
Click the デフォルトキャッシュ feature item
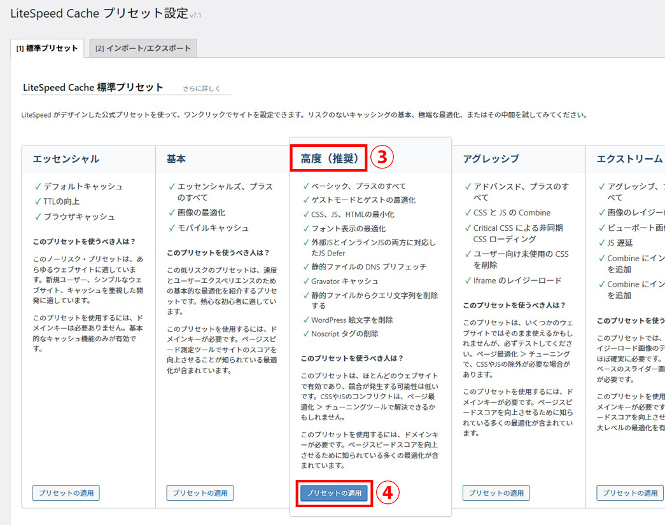tap(83, 186)
